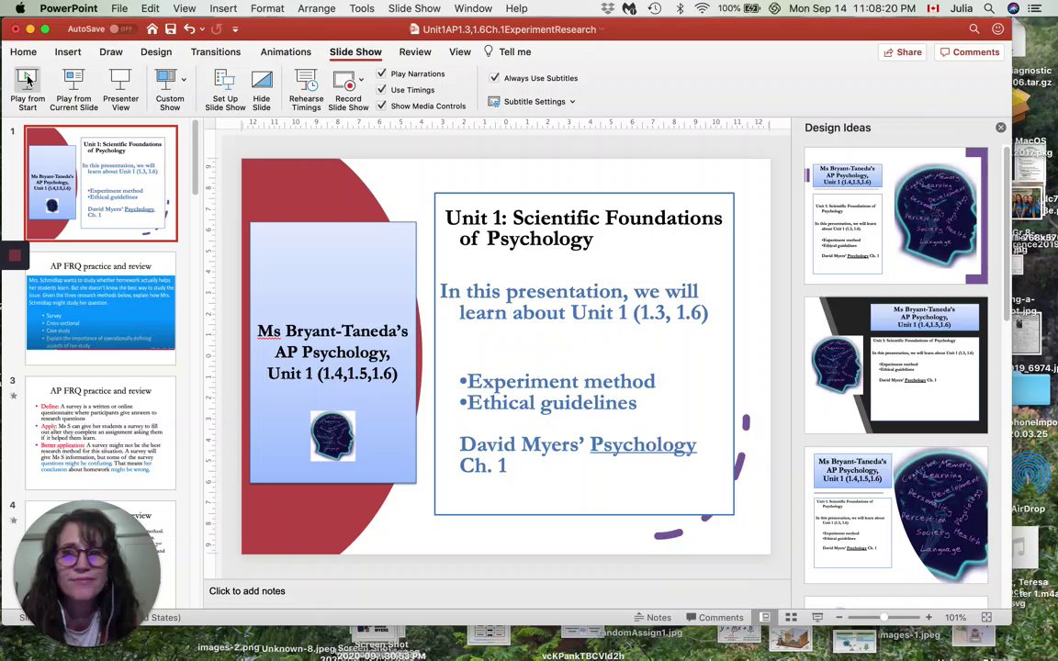Click to add notes field
The image size is (1058, 661).
pos(497,591)
